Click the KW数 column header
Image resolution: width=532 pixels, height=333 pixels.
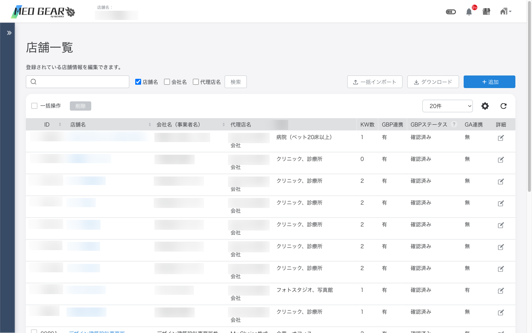point(367,125)
